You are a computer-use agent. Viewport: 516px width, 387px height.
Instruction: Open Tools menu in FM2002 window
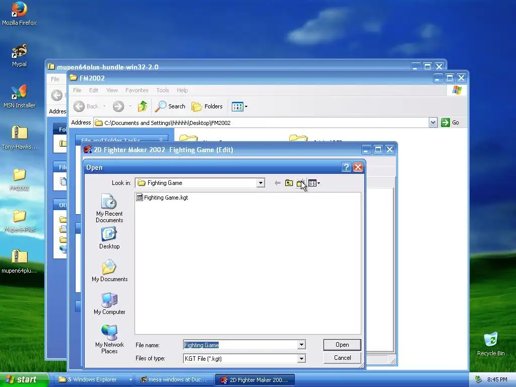[x=163, y=90]
